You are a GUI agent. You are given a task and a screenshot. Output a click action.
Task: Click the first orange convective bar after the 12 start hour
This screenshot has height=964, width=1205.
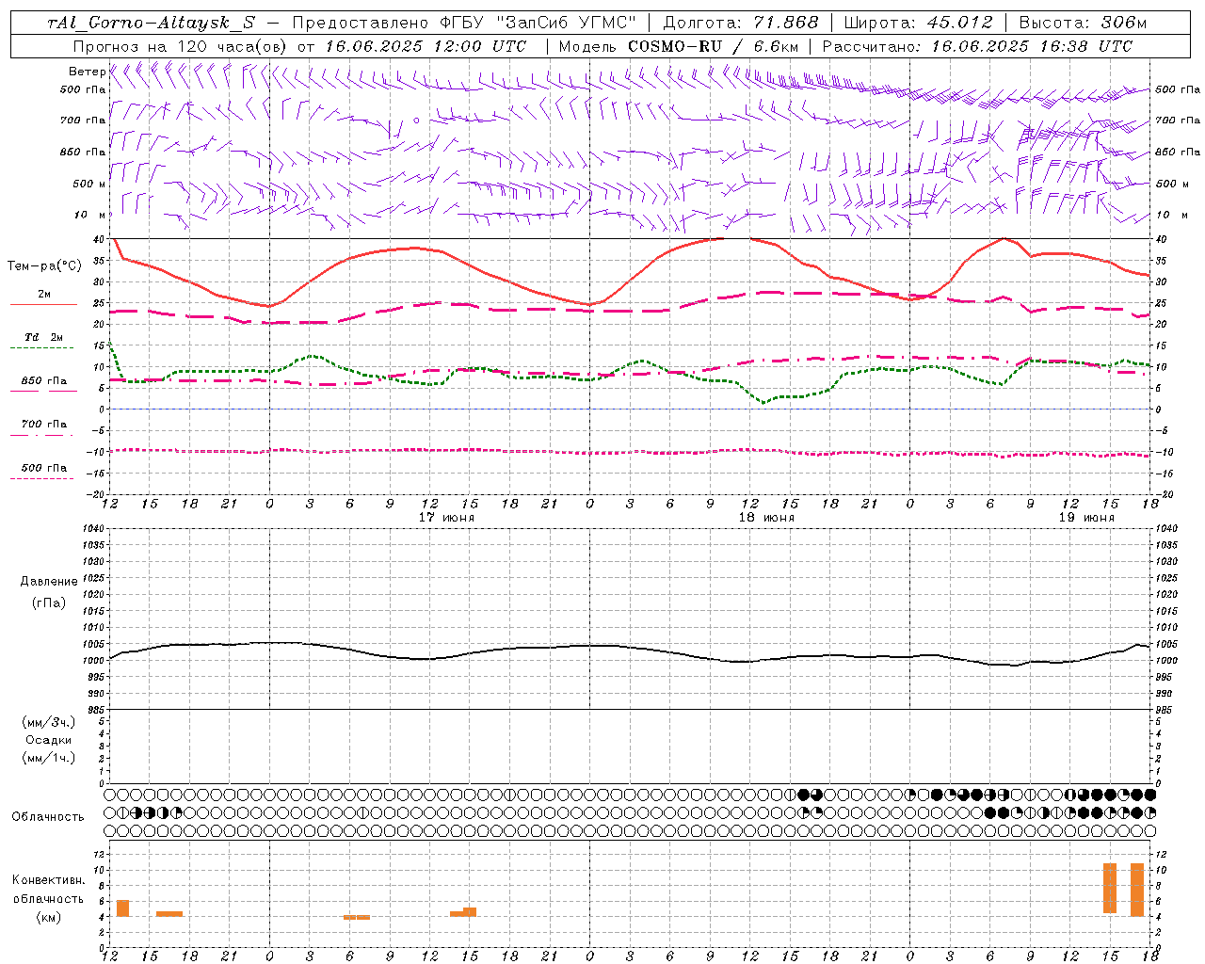coord(122,908)
